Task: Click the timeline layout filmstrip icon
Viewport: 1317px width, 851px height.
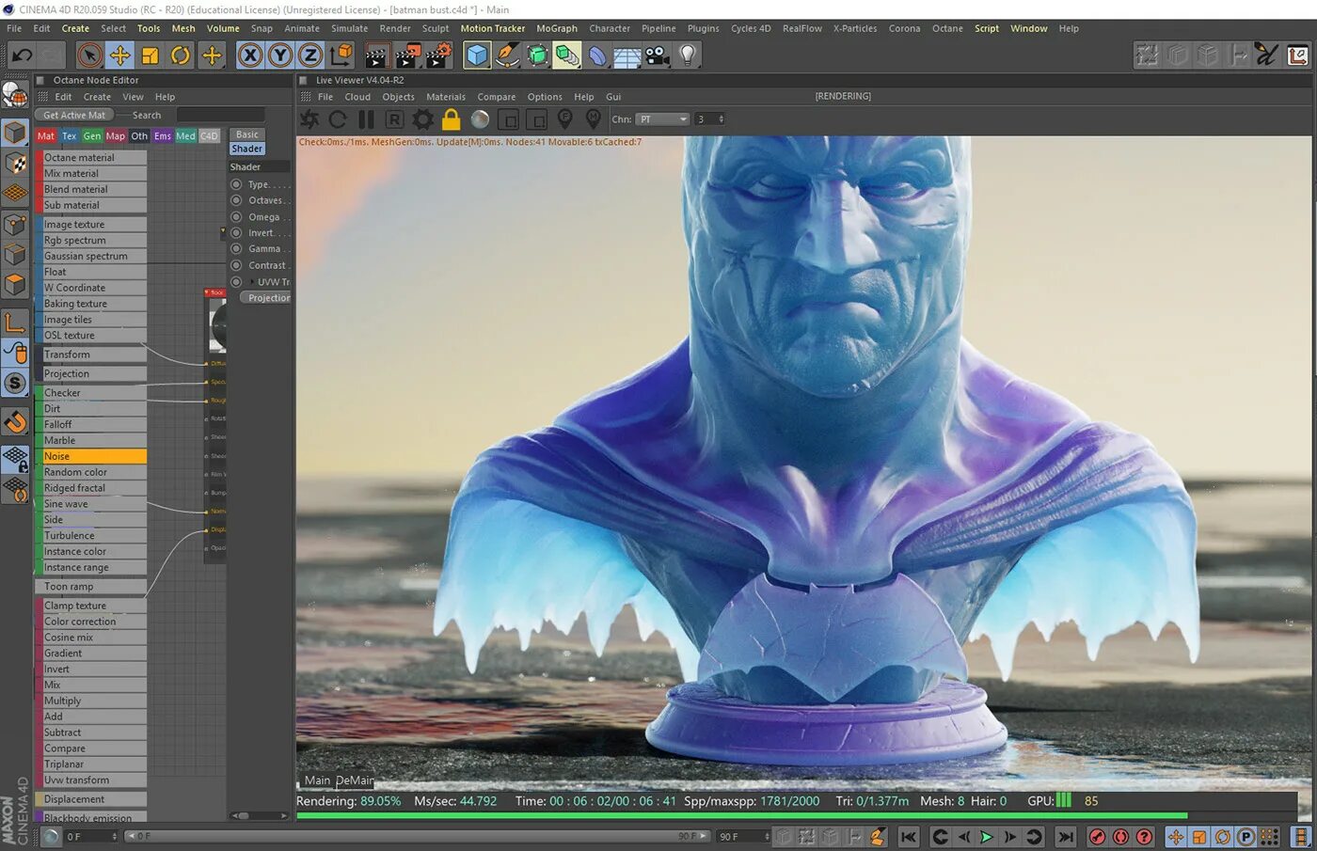Action: [1302, 837]
